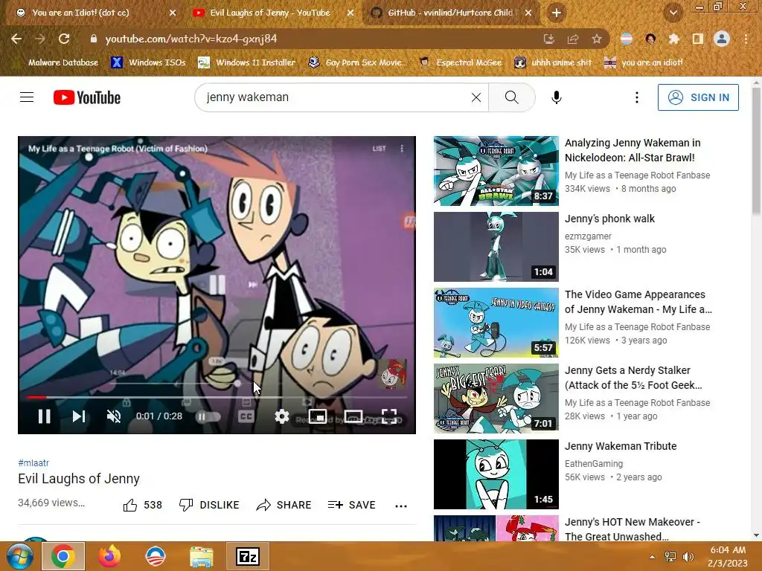Open the 'you are an idiot!' bookmark

click(x=644, y=62)
